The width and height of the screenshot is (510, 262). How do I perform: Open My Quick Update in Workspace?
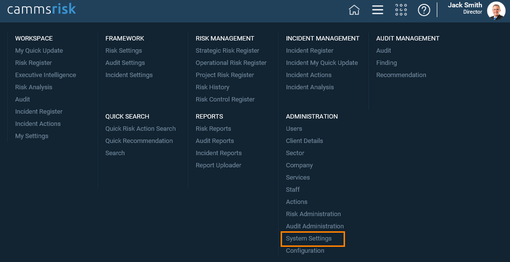pyautogui.click(x=39, y=51)
